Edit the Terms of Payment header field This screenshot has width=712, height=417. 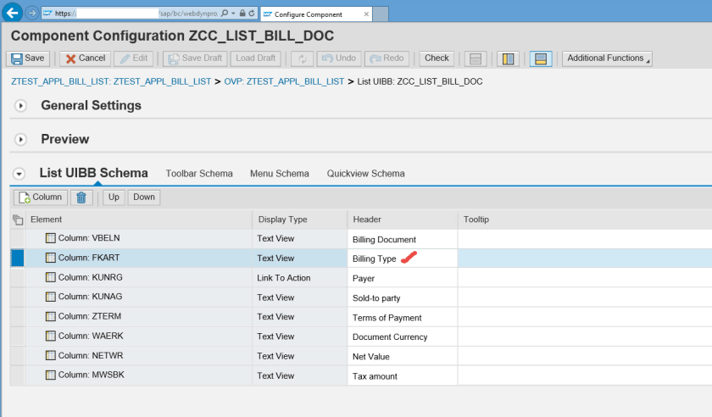tap(403, 318)
